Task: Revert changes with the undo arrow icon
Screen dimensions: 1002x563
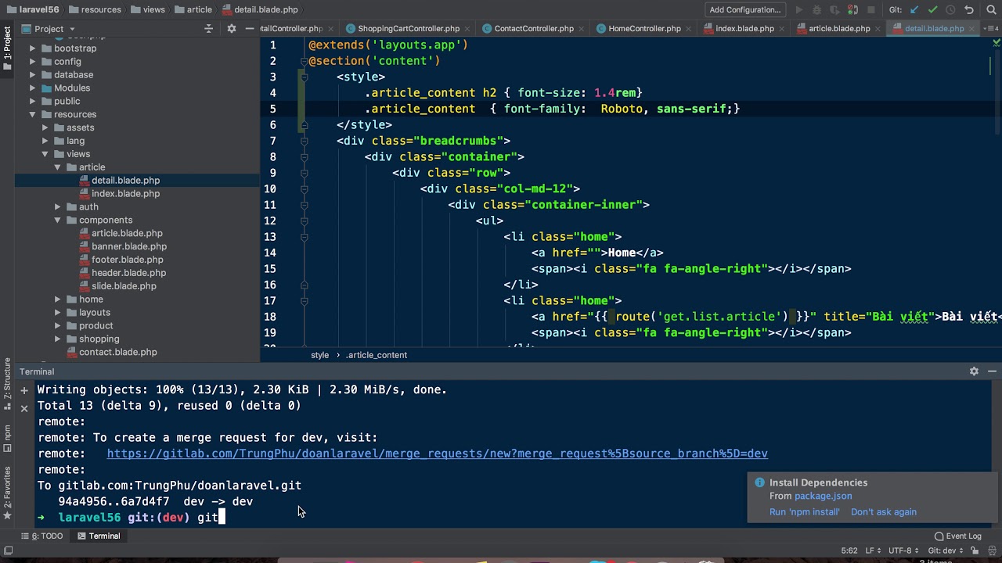Action: [969, 10]
